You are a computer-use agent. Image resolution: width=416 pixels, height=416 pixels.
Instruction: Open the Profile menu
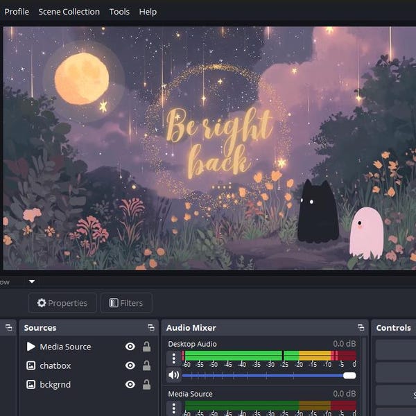[17, 12]
